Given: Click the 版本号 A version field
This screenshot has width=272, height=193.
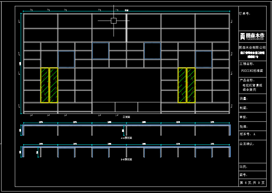Looking at the screenshot, I should [x=247, y=134].
